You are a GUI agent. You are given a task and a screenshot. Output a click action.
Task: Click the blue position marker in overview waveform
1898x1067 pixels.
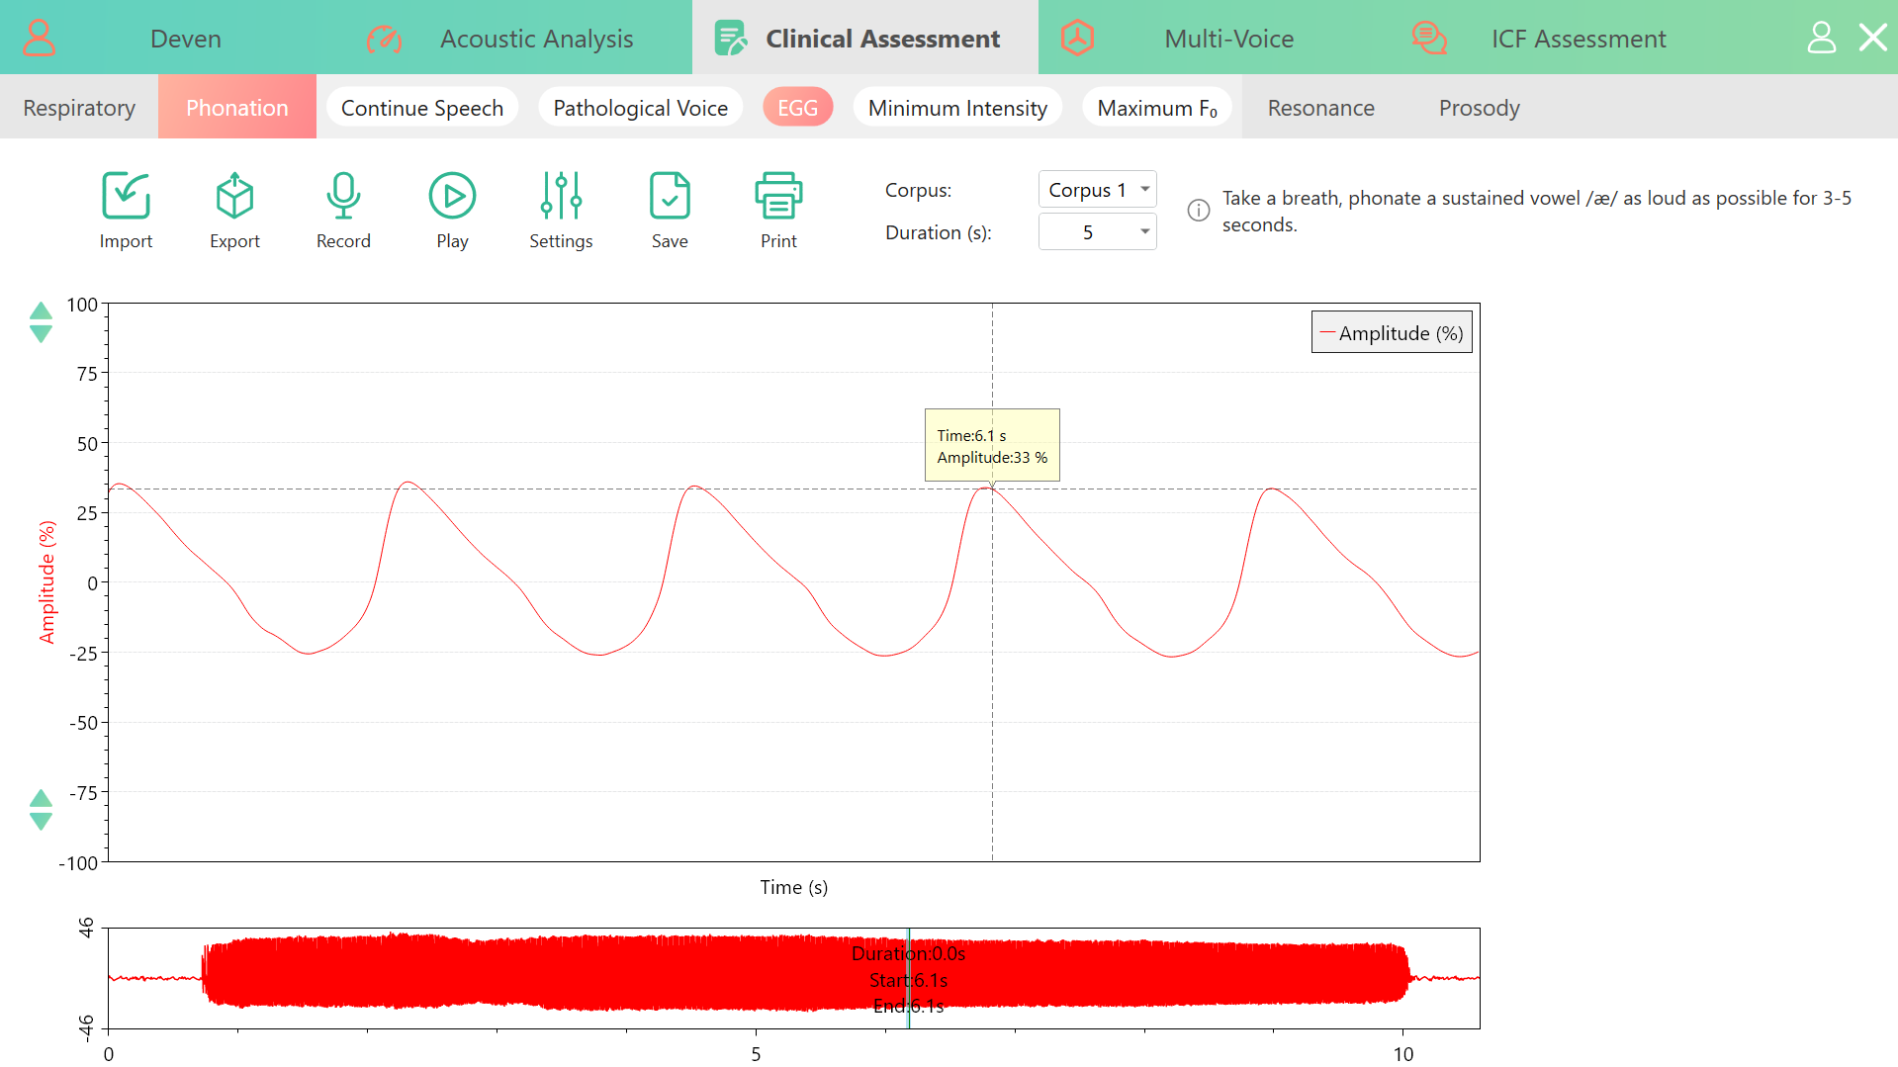click(908, 978)
